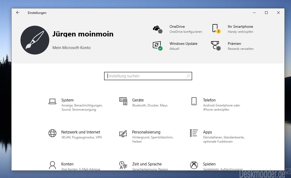Click the Ihr Smartphone phone icon

pos(216,29)
